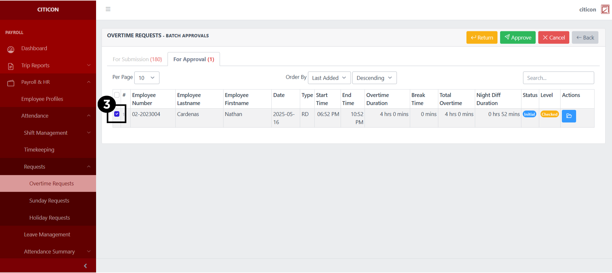The image size is (612, 273).
Task: Open the Last Added order dropdown
Action: tap(329, 78)
